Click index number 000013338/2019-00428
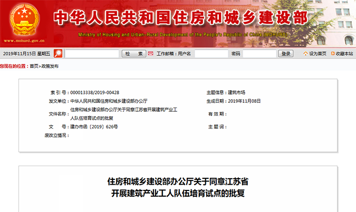Viewport: 356px width, 212px height. 95,92
